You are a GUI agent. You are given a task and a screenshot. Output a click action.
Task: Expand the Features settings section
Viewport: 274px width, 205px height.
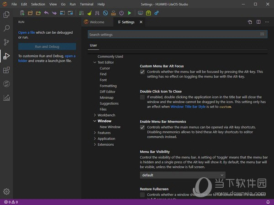click(x=95, y=133)
